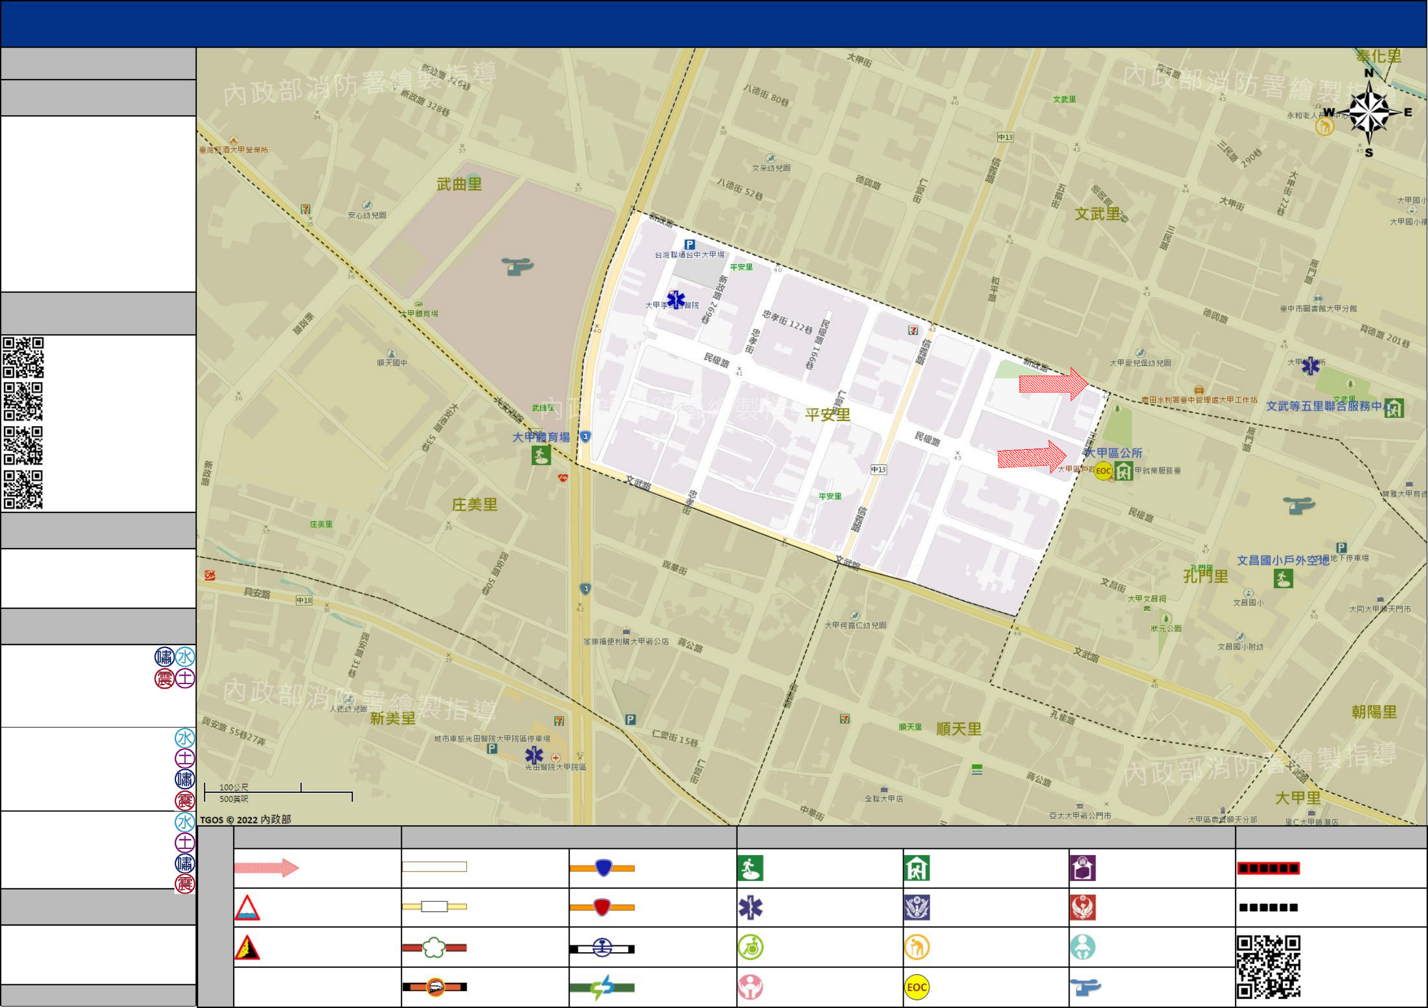This screenshot has width=1428, height=1008.
Task: Click the red evacuation arrow in the legend
Action: 267,867
